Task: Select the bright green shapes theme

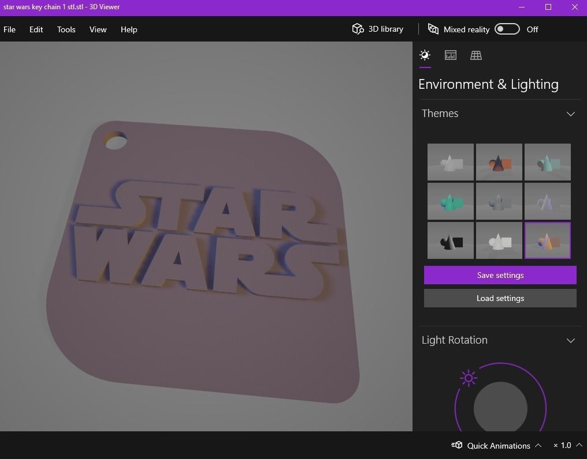Action: point(450,201)
